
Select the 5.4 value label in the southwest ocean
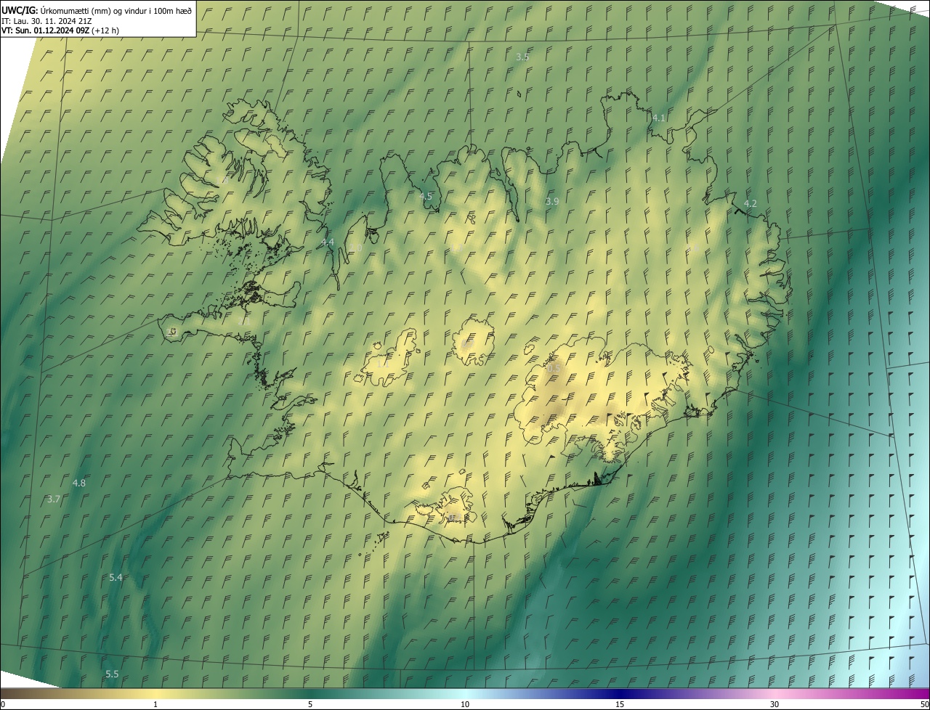pyautogui.click(x=116, y=578)
